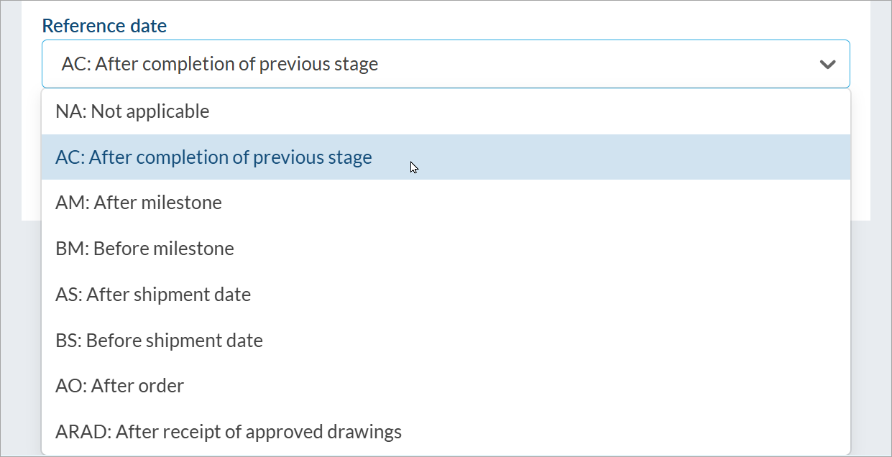892x457 pixels.
Task: Set reference date to Not applicable
Action: [x=132, y=111]
